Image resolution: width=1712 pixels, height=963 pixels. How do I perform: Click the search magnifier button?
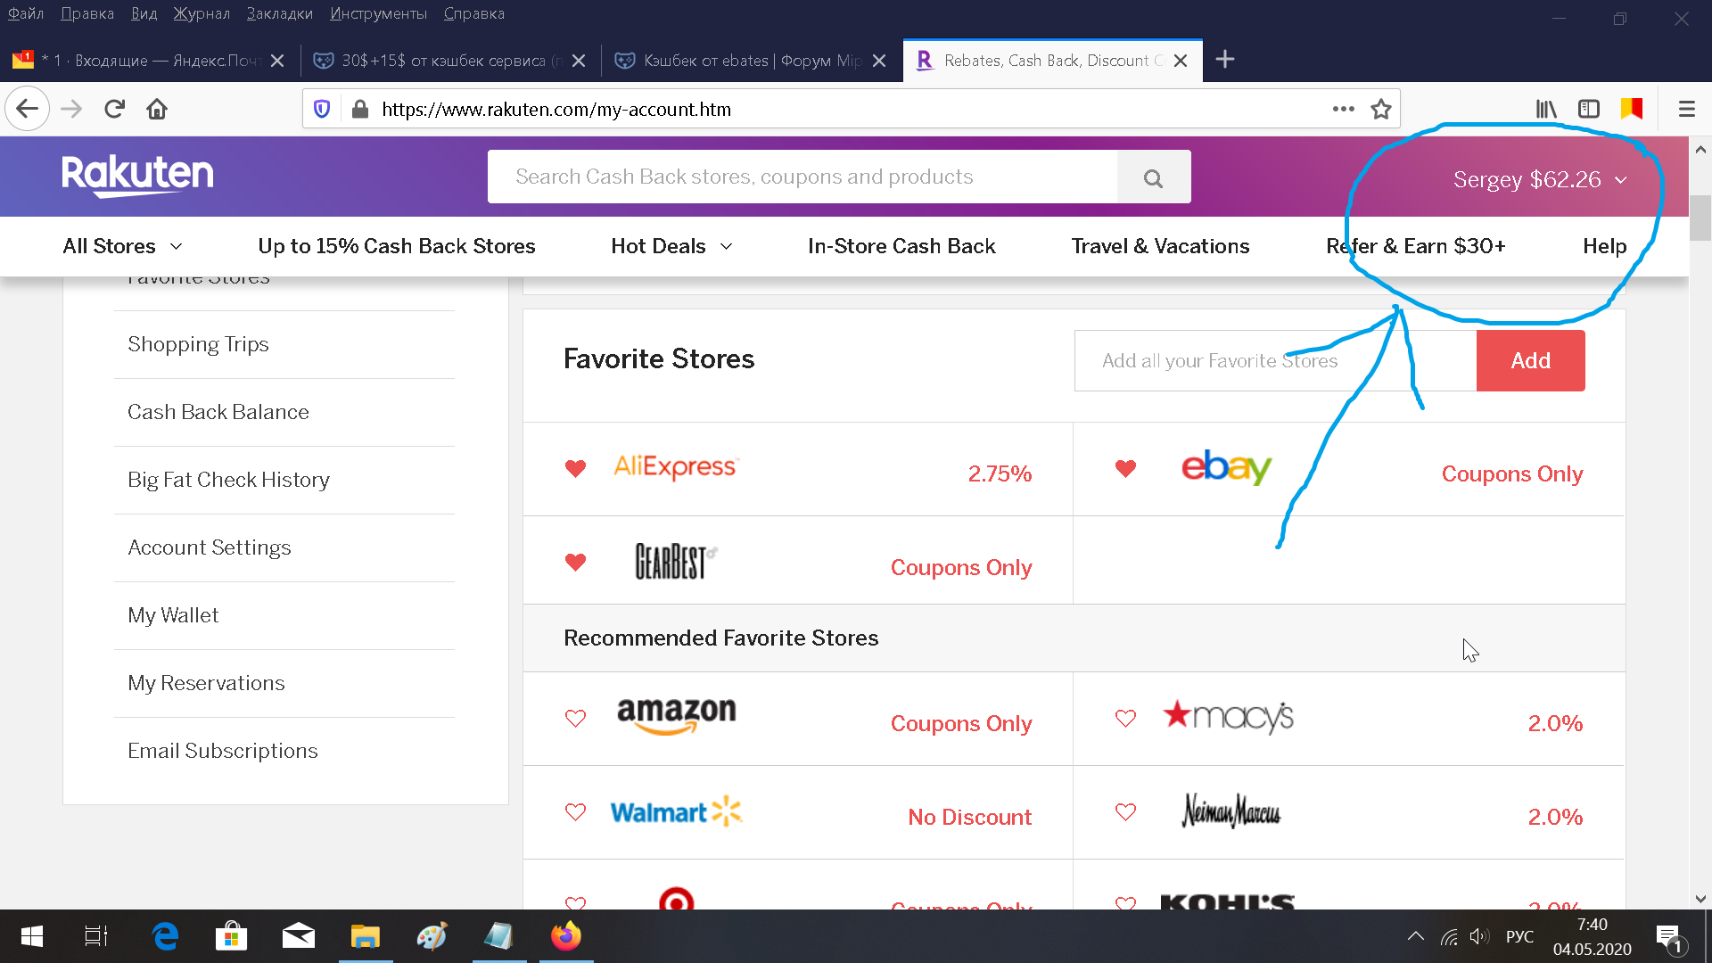[x=1153, y=177]
